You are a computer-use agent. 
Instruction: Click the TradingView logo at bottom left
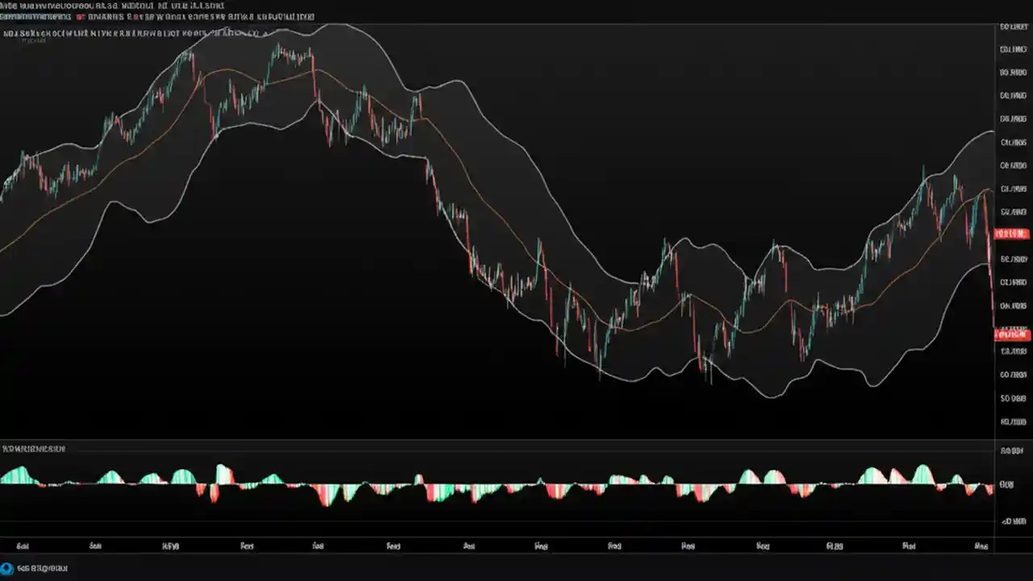8,567
